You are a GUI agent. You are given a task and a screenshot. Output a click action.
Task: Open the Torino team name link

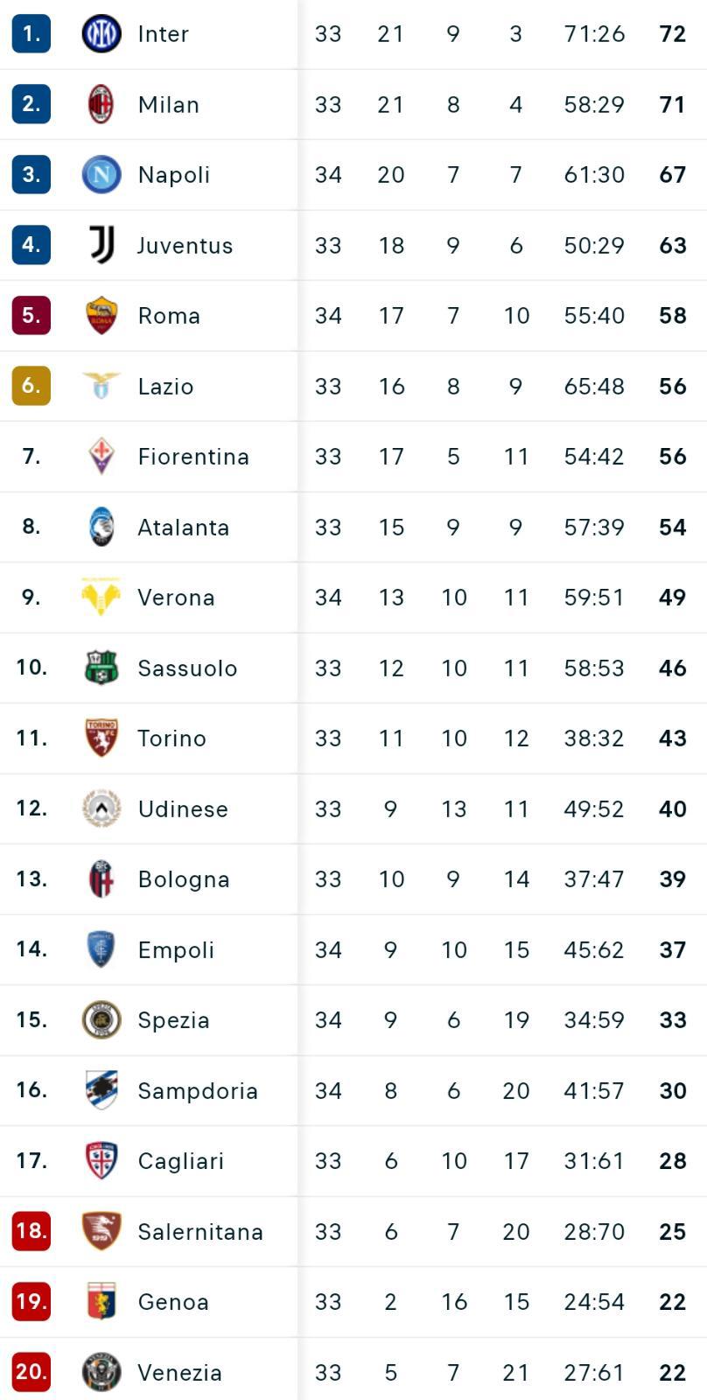coord(171,738)
